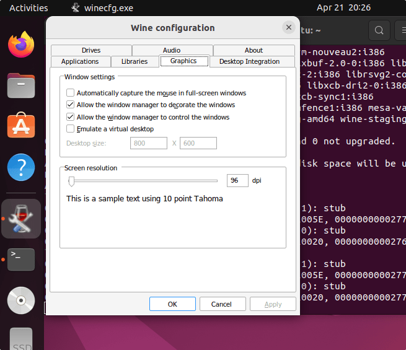Click the screen resolution dpi slider
406x350 pixels.
(72, 181)
